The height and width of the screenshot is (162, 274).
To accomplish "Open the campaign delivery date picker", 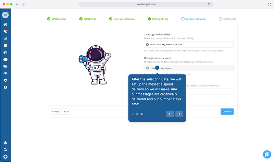I will (188, 45).
